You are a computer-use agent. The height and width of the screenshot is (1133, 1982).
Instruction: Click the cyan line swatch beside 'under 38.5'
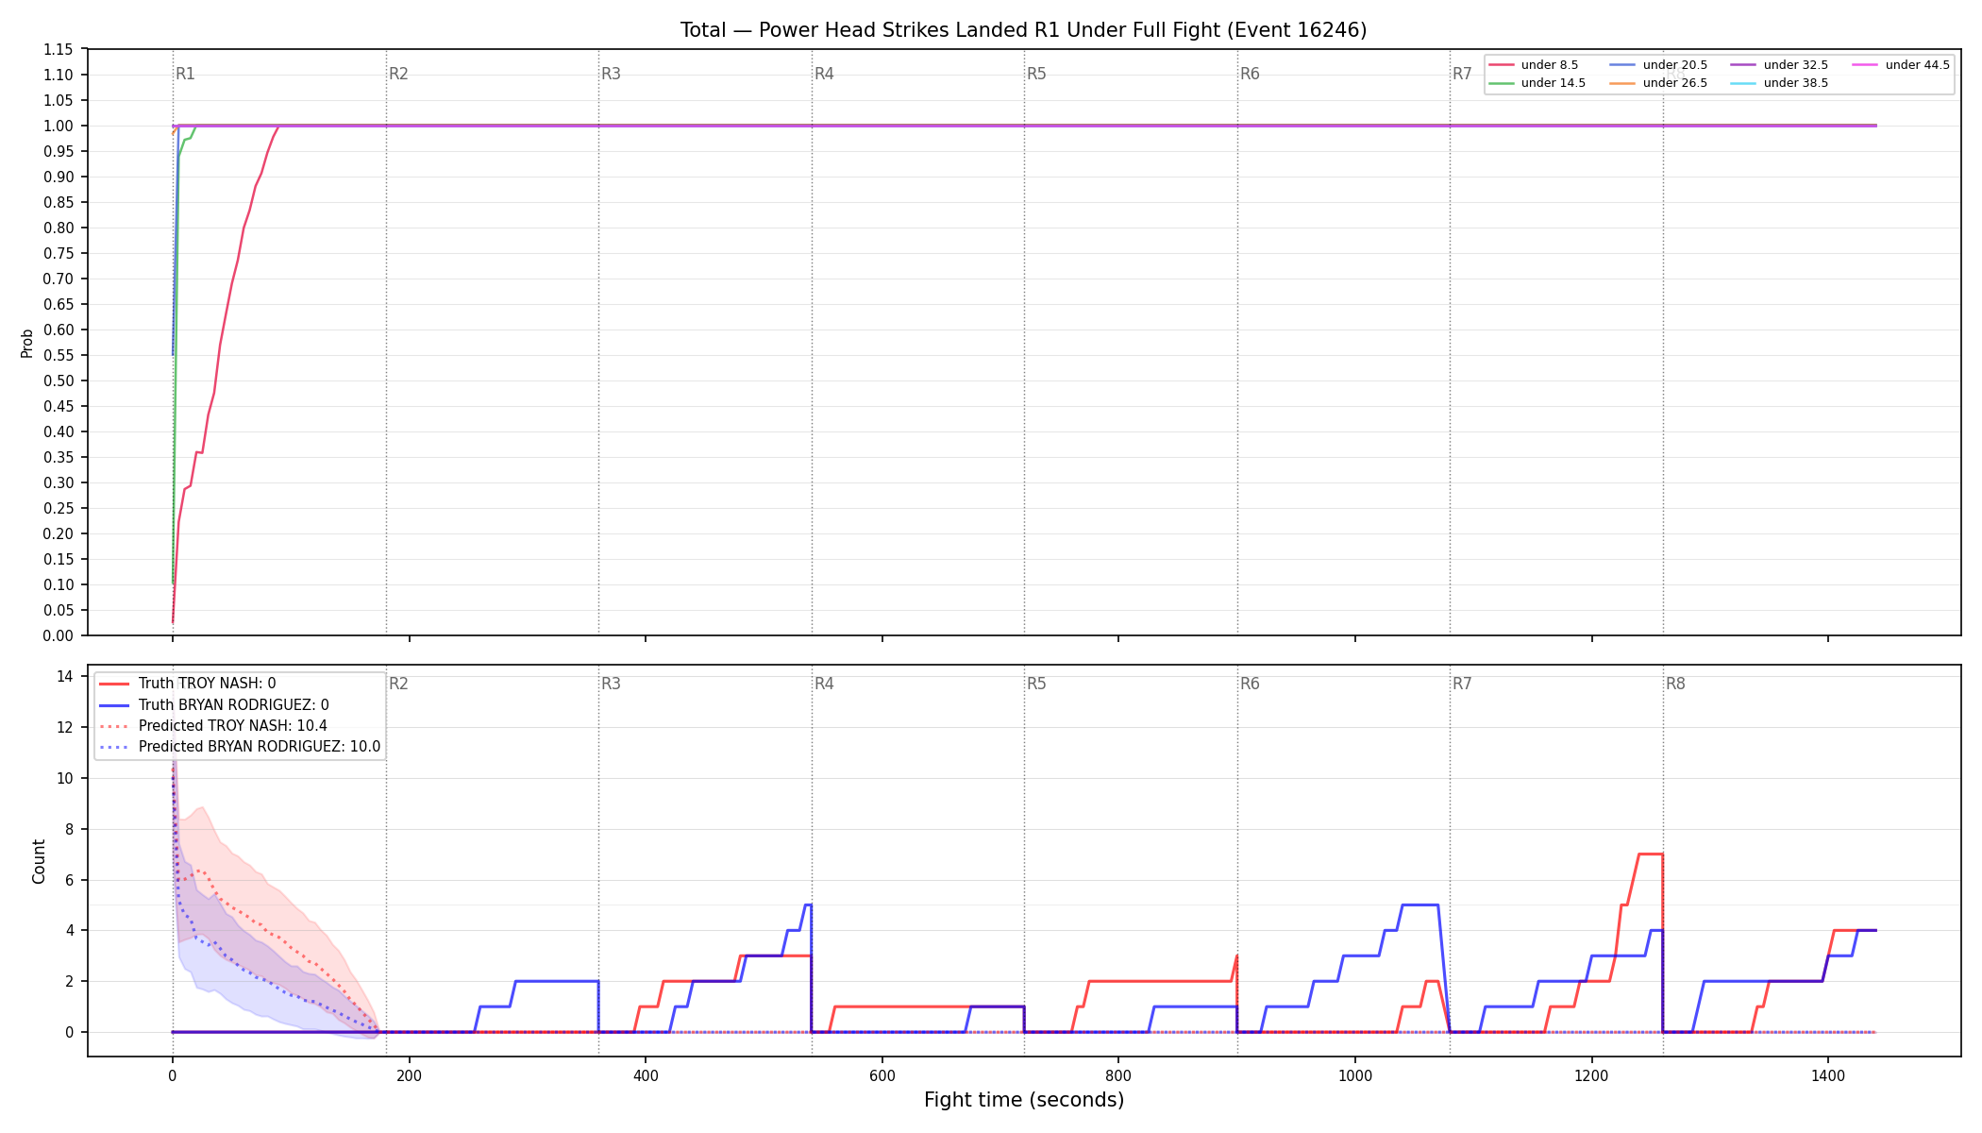coord(1743,83)
